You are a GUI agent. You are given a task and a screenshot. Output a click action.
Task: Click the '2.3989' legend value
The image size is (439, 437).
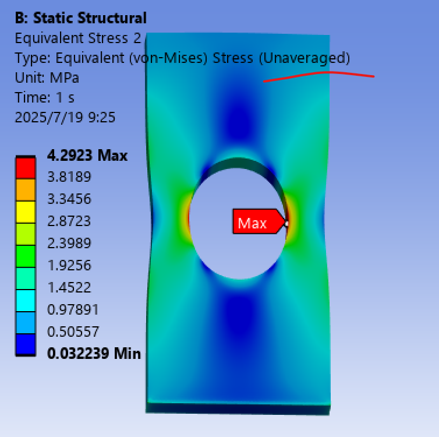(x=69, y=243)
